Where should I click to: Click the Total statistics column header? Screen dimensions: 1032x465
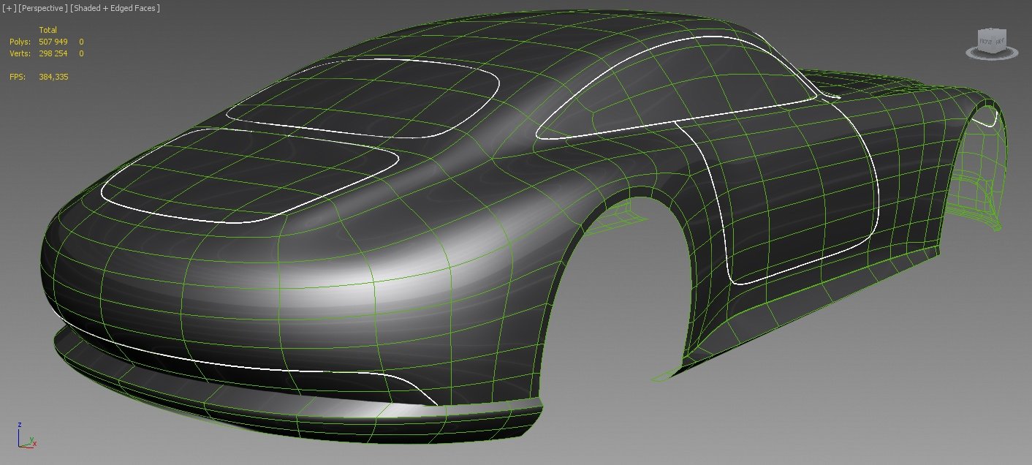pyautogui.click(x=48, y=30)
